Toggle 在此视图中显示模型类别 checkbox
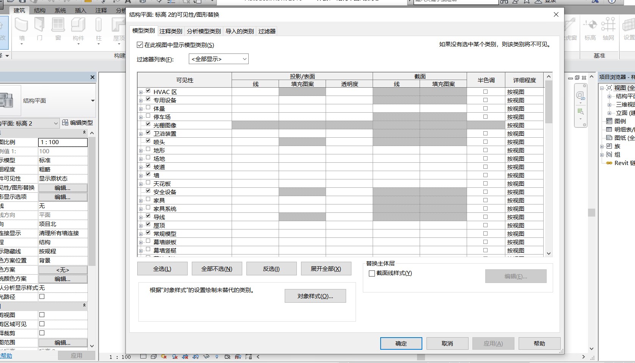 coord(140,45)
